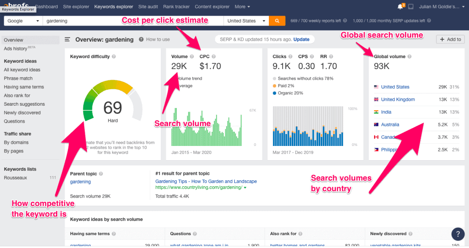Viewport: 469px width, 248px height.
Task: Open the Australia country link
Action: pos(390,124)
